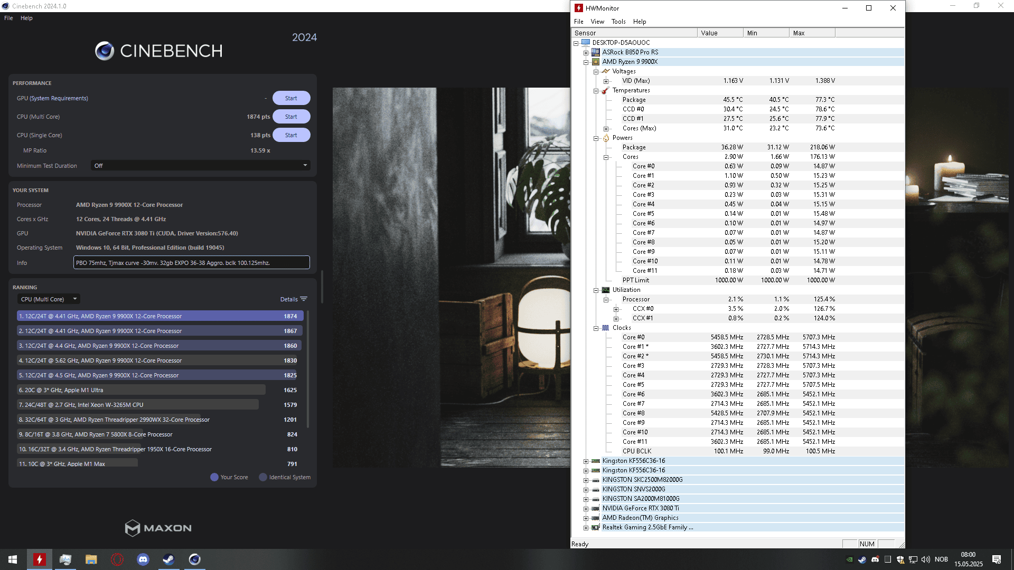Click the NVIDIA icon in the system tray
Screen dimensions: 1014x570
tap(850, 559)
